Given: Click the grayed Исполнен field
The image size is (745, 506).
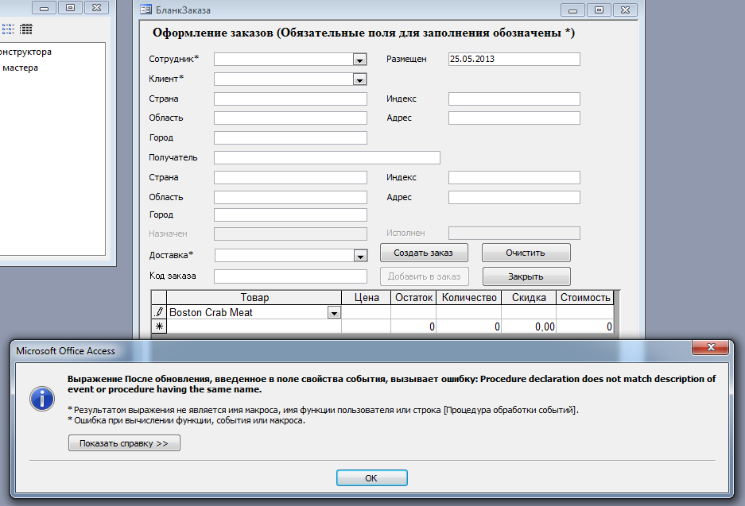Looking at the screenshot, I should (514, 233).
